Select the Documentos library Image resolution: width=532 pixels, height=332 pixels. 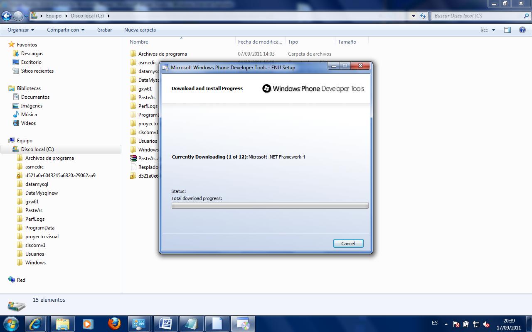point(35,97)
